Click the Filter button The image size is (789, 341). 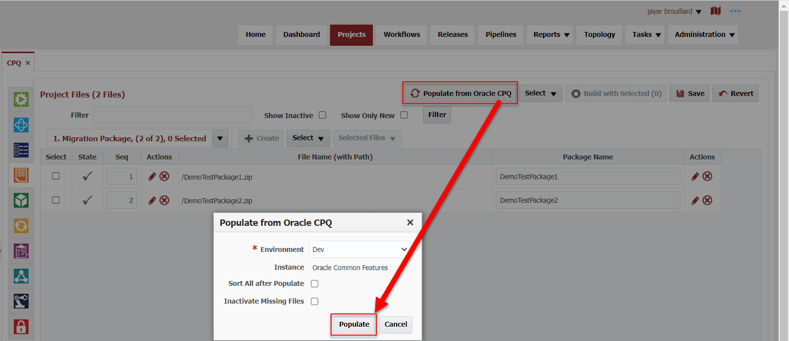pos(437,115)
